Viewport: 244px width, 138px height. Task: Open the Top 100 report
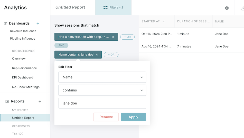point(18,134)
